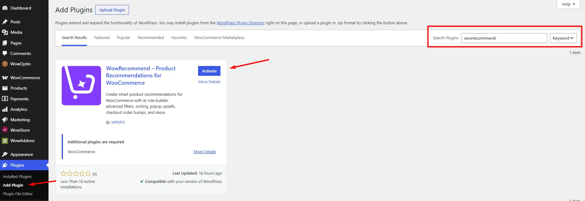Click 'Less Than 10 Active Installations' text
Screen dimensions: 585x201
(x=78, y=184)
